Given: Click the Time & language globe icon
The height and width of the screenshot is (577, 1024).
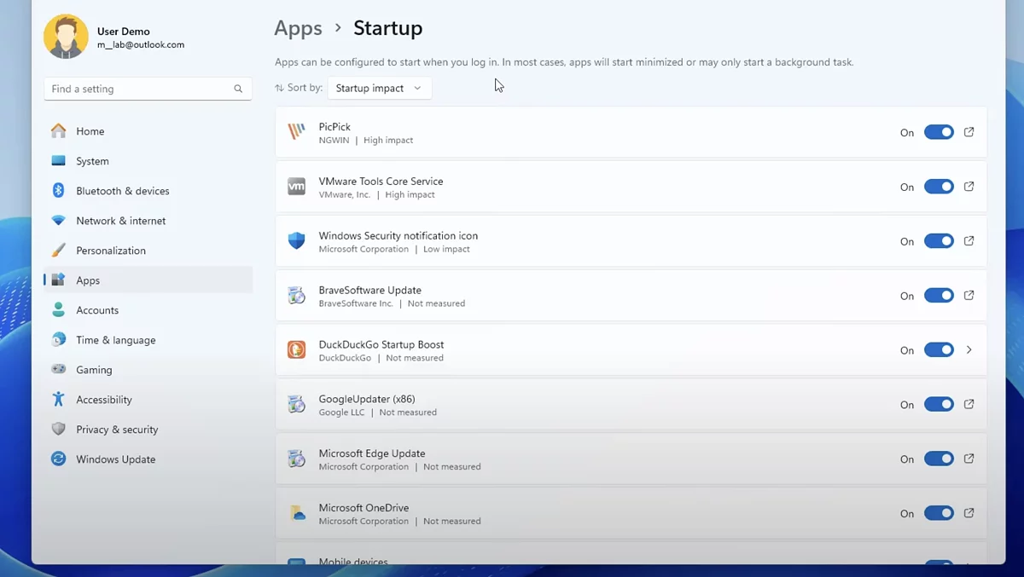Looking at the screenshot, I should [x=58, y=339].
